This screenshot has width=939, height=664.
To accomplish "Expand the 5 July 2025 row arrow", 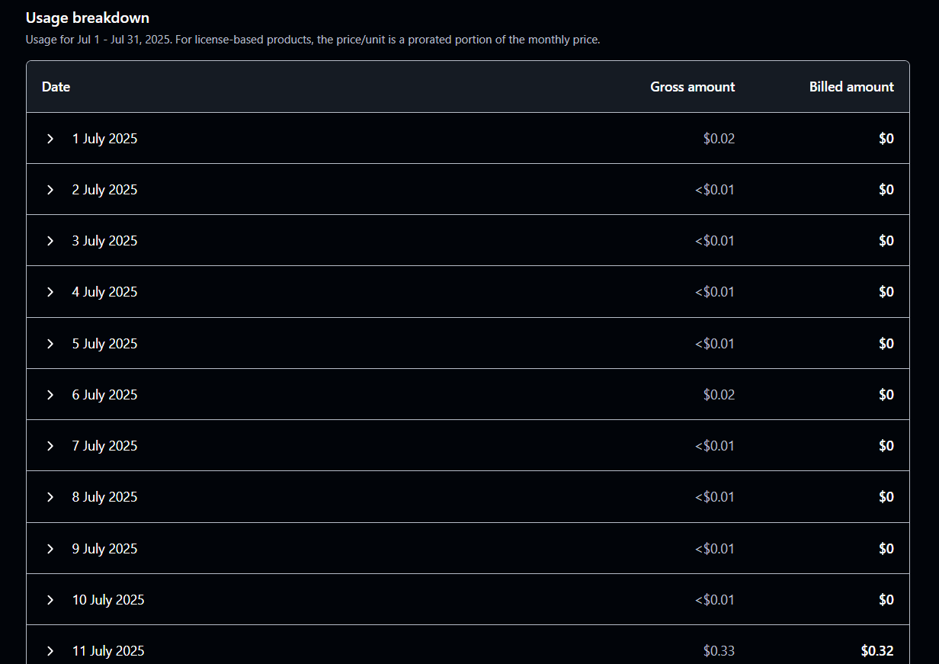I will (50, 344).
